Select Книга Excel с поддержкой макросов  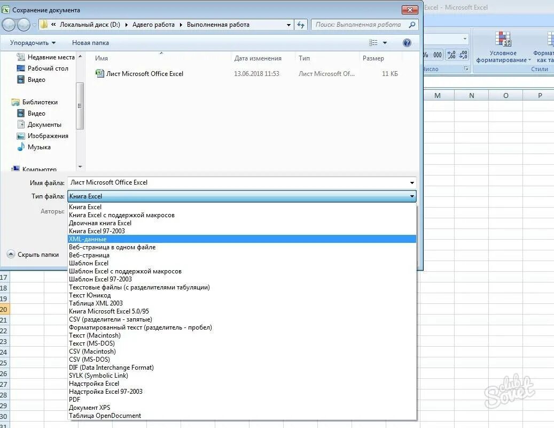(x=242, y=215)
